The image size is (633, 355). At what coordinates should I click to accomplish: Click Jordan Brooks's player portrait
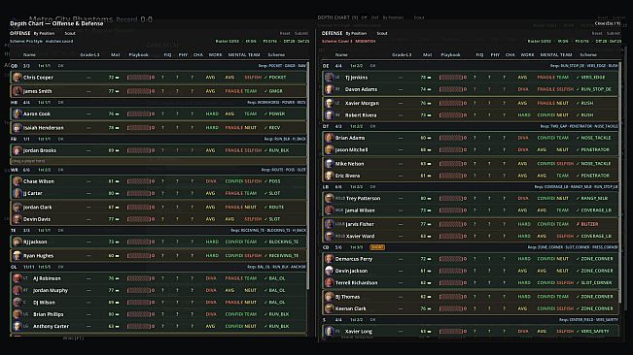pos(17,150)
